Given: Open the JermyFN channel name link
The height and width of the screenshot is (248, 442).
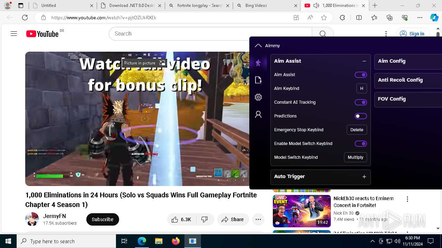Looking at the screenshot, I should coord(55,216).
